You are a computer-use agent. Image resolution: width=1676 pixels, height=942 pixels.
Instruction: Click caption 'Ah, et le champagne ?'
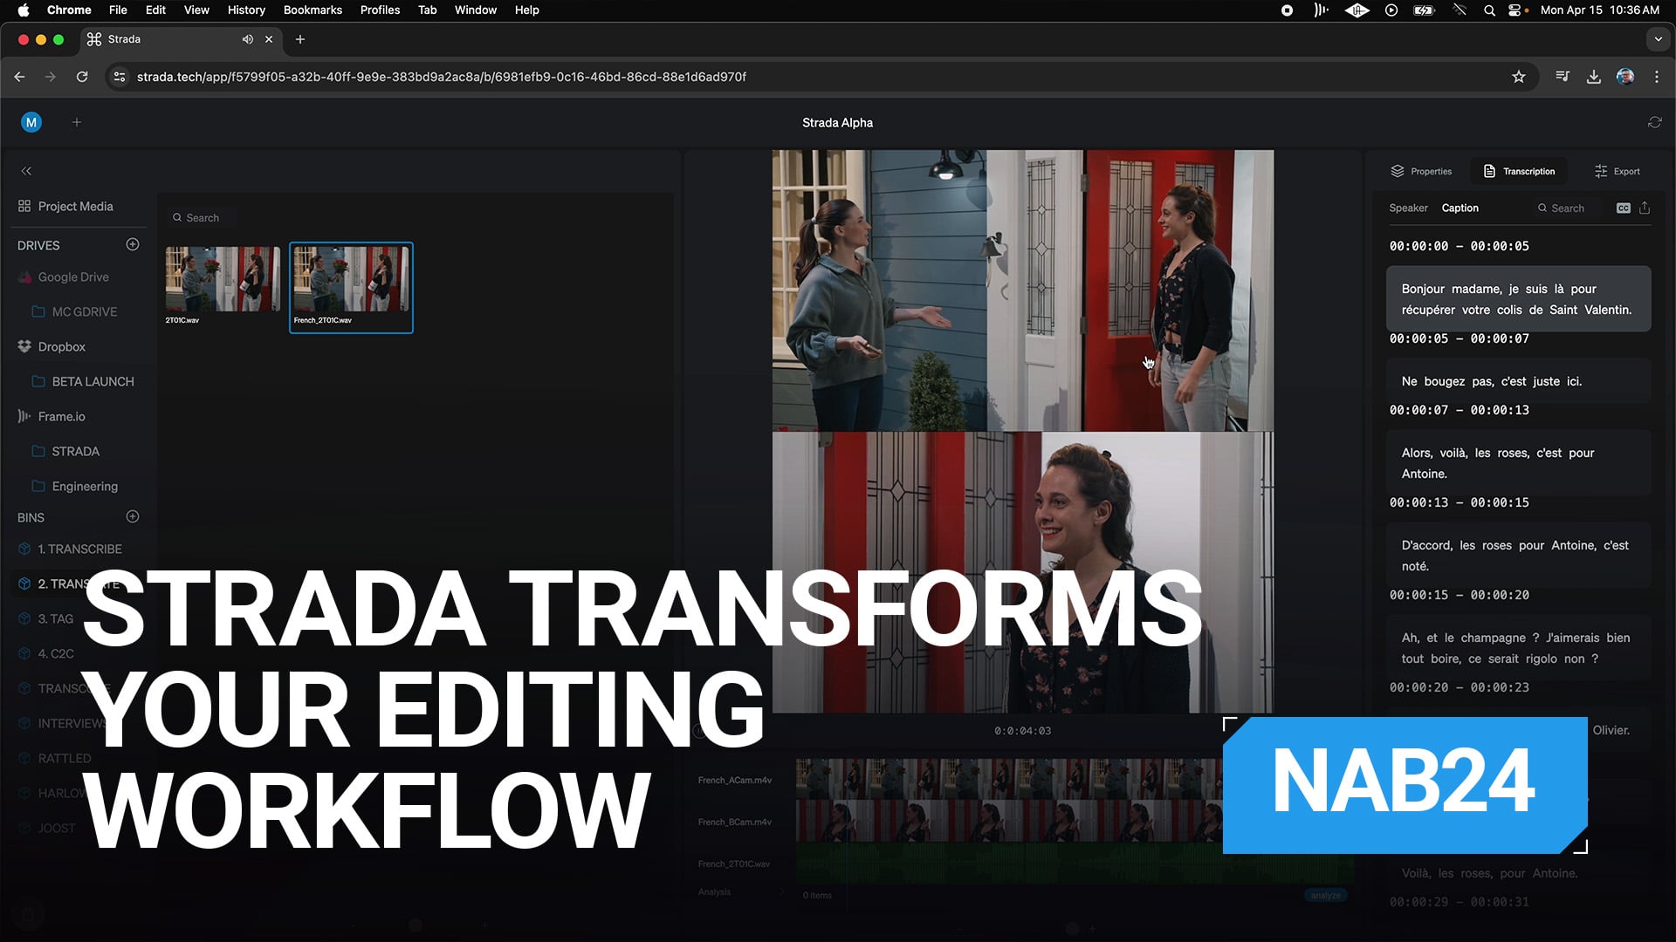pos(1518,647)
